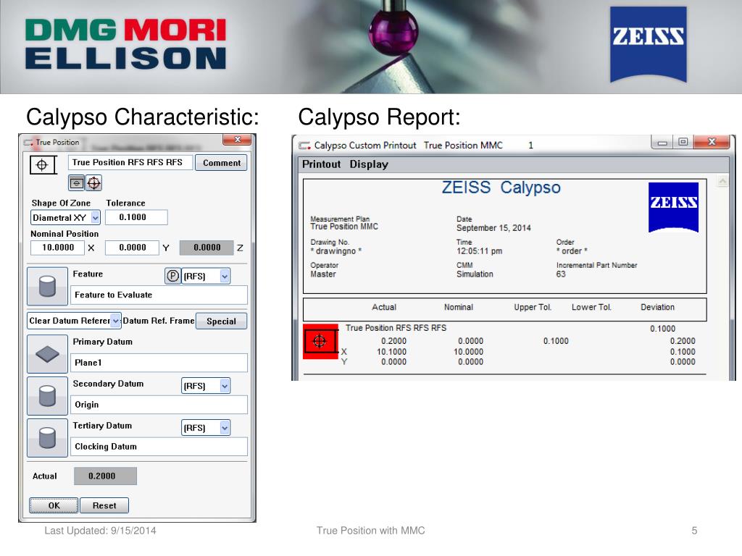Click the Reset button

[x=104, y=505]
